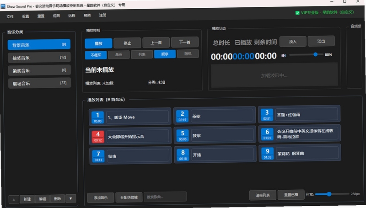Move category up with the triangle button

coord(14,199)
